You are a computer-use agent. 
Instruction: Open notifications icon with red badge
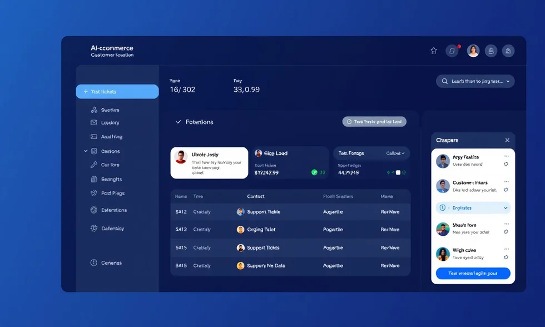pos(452,51)
